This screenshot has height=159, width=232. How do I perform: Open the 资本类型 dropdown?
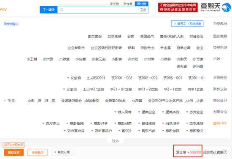(x=171, y=112)
